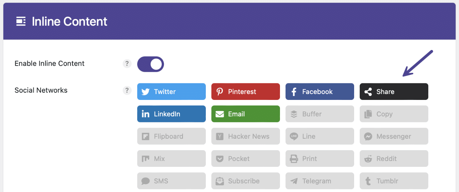Enable the Buffer sharing network
This screenshot has width=459, height=192.
[320, 114]
